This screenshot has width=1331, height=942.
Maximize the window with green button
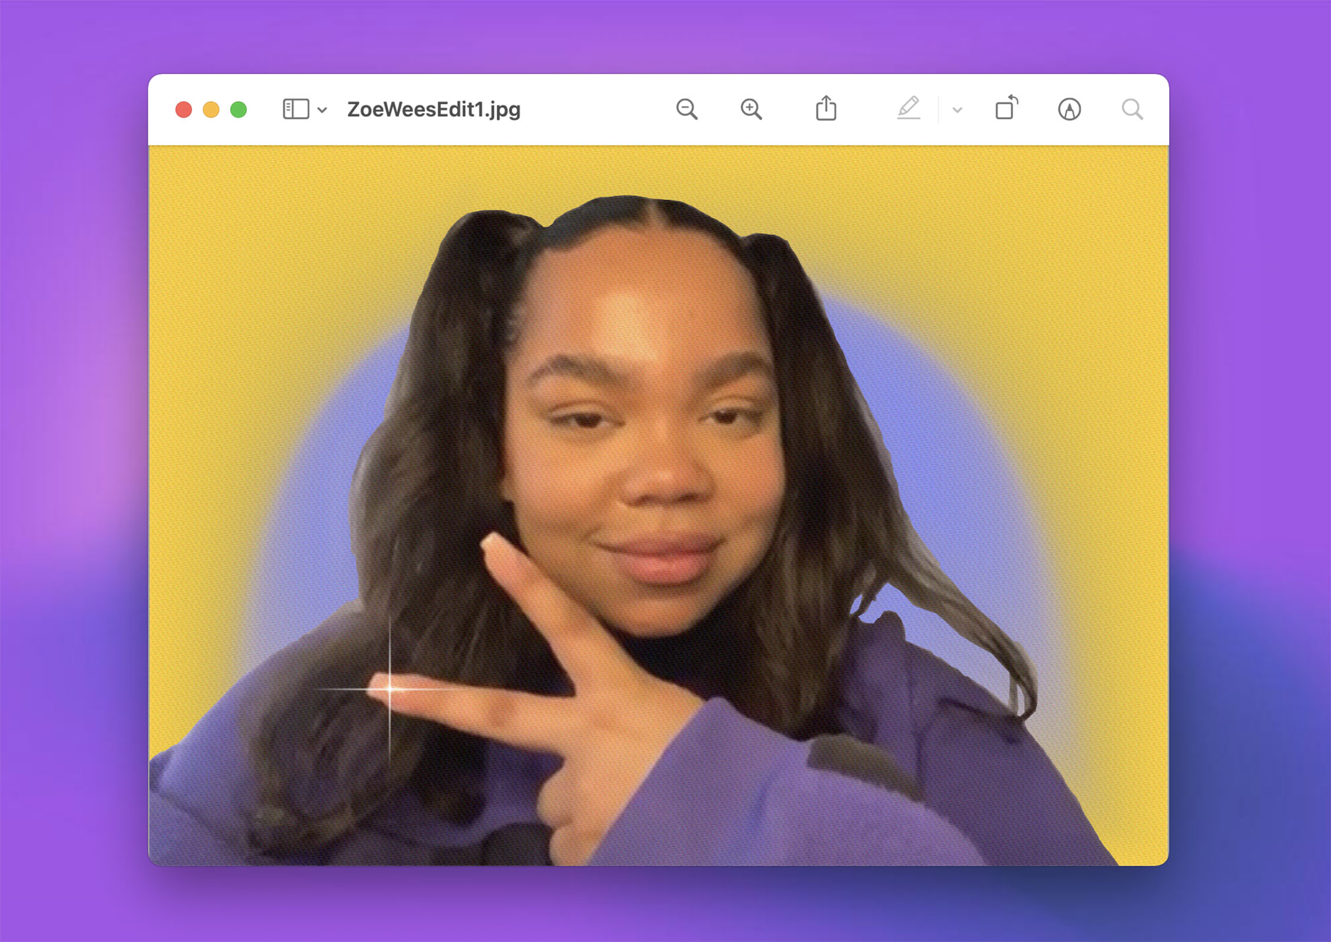[238, 110]
